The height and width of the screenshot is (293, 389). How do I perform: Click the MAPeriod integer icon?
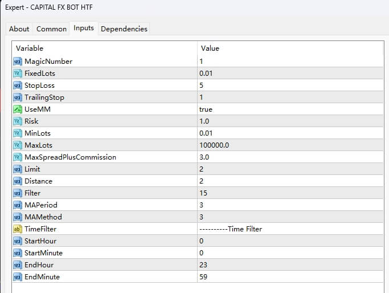18,205
